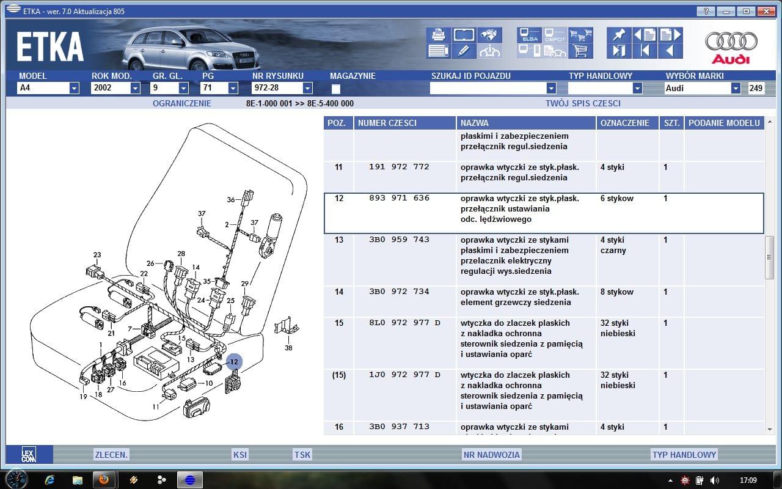782x489 pixels.
Task: Open the PG 71 dropdown
Action: tap(233, 88)
